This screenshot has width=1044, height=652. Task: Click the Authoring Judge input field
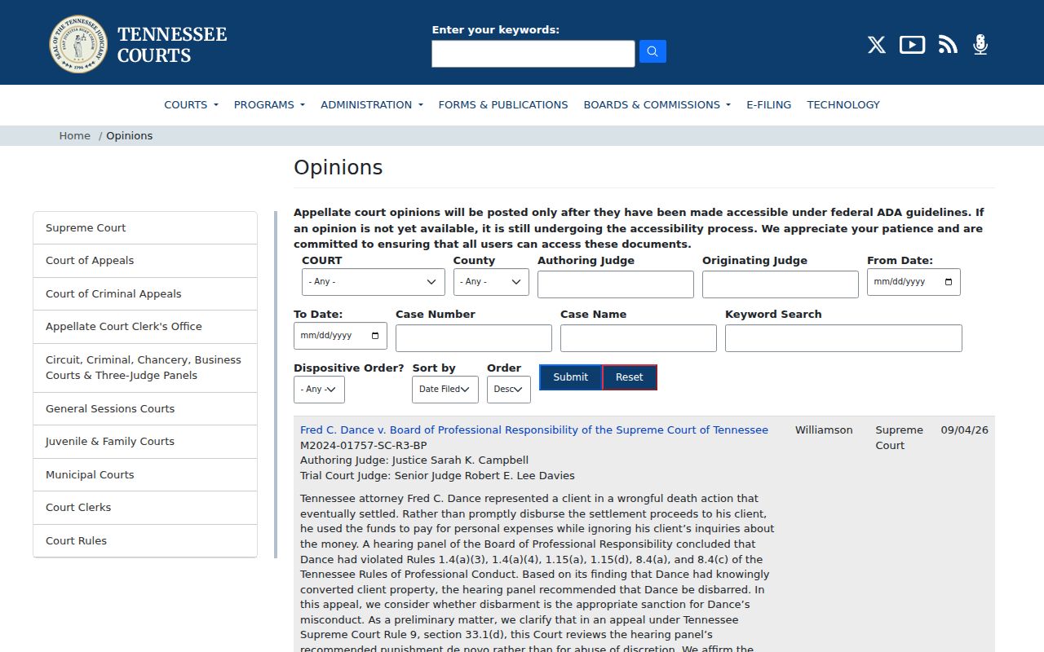pos(616,284)
